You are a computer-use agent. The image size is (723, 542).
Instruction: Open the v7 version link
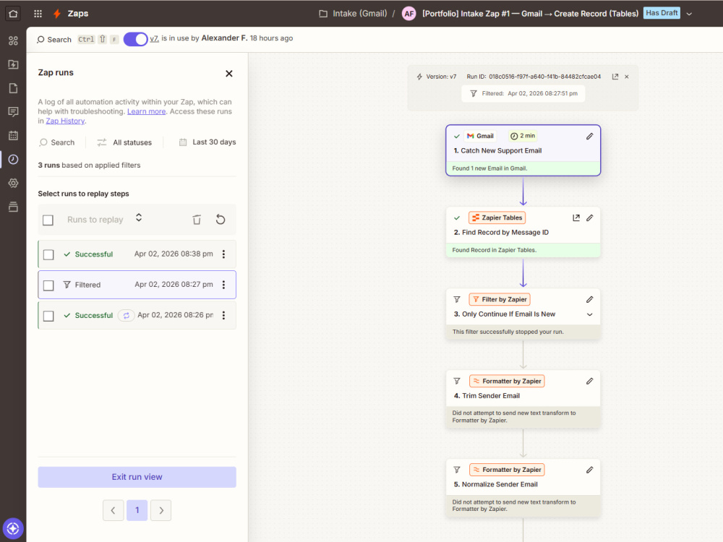(x=154, y=38)
